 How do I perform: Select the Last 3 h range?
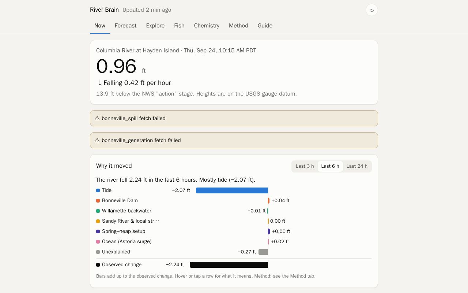(x=305, y=166)
